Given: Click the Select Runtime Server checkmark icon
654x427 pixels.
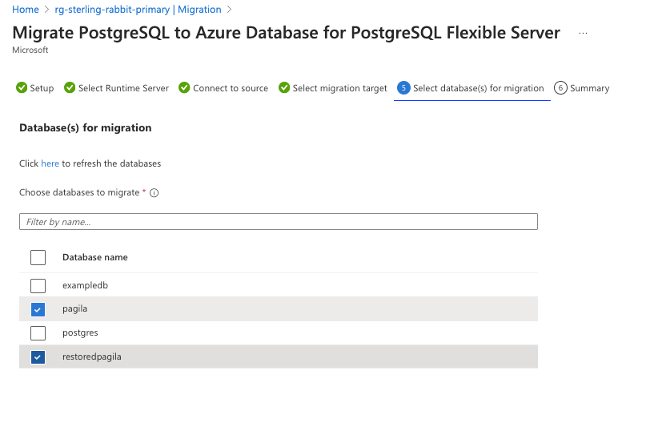Looking at the screenshot, I should (x=70, y=88).
